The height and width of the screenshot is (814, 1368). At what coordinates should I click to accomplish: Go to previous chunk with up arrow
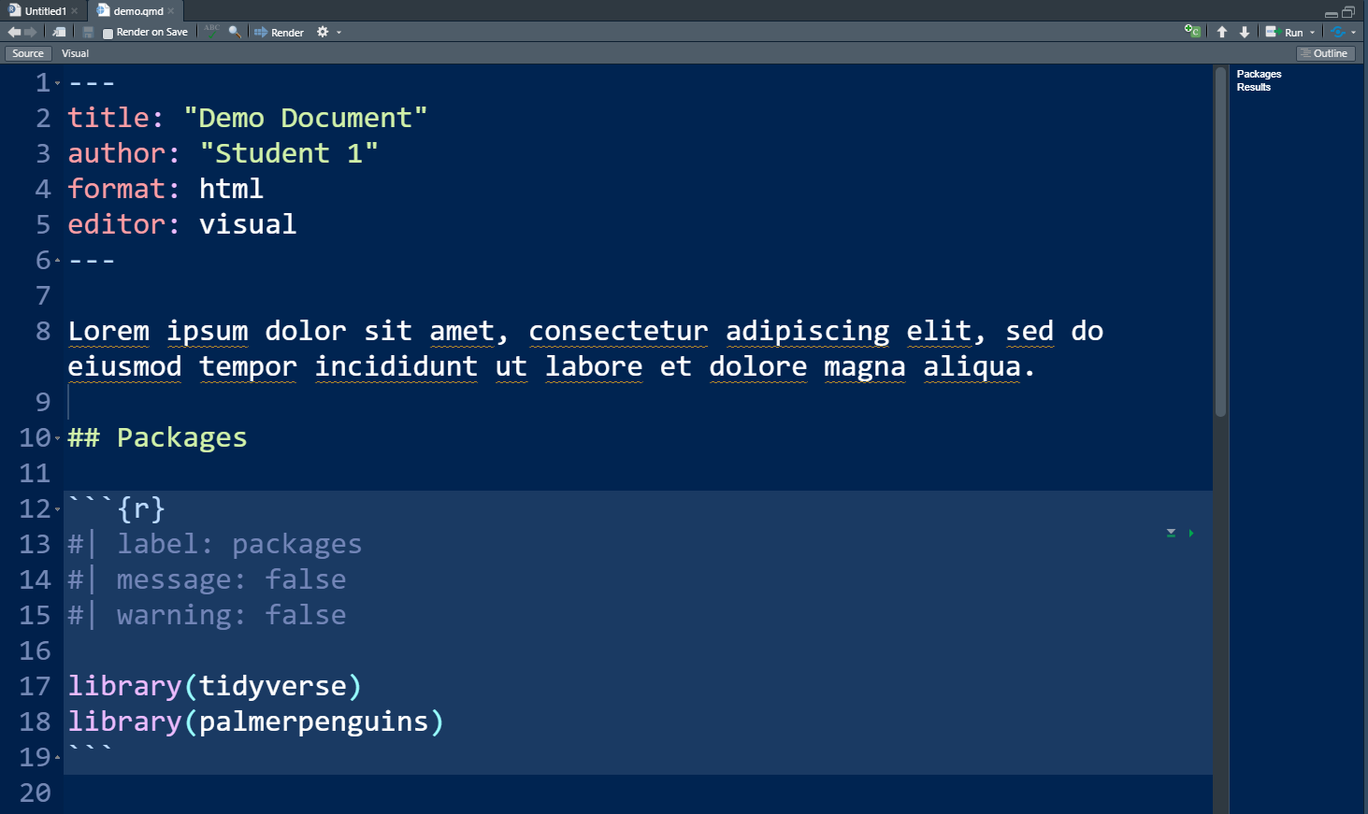point(1222,32)
